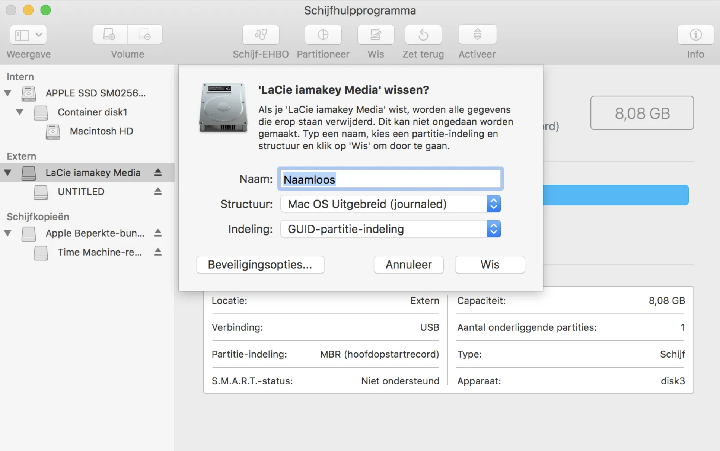Eject the Apple Beperkte-bun disk image
720x451 pixels.
(x=157, y=233)
